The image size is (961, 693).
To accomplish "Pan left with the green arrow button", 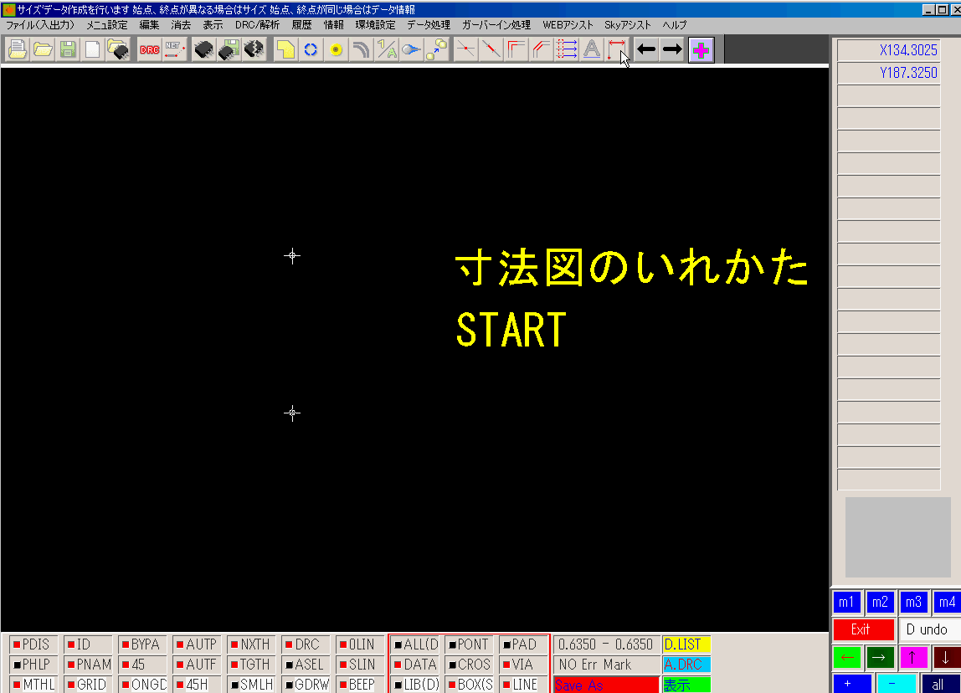I will (847, 658).
